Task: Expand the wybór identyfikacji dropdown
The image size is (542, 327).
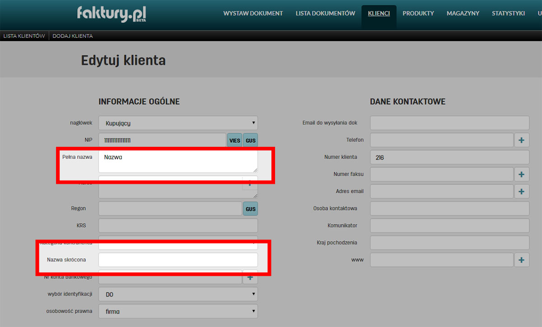Action: pos(178,294)
